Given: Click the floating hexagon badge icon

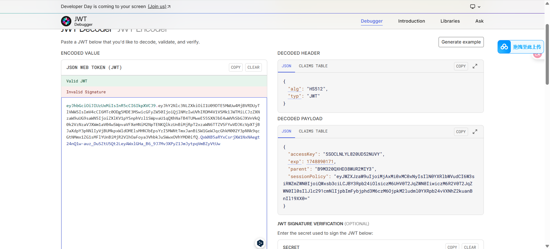Looking at the screenshot, I should 260,243.
